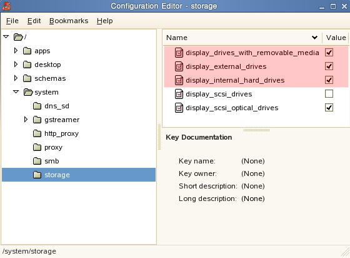Image resolution: width=350 pixels, height=258 pixels.
Task: Click the display_internal_hard_drives key icon
Action: tap(179, 81)
